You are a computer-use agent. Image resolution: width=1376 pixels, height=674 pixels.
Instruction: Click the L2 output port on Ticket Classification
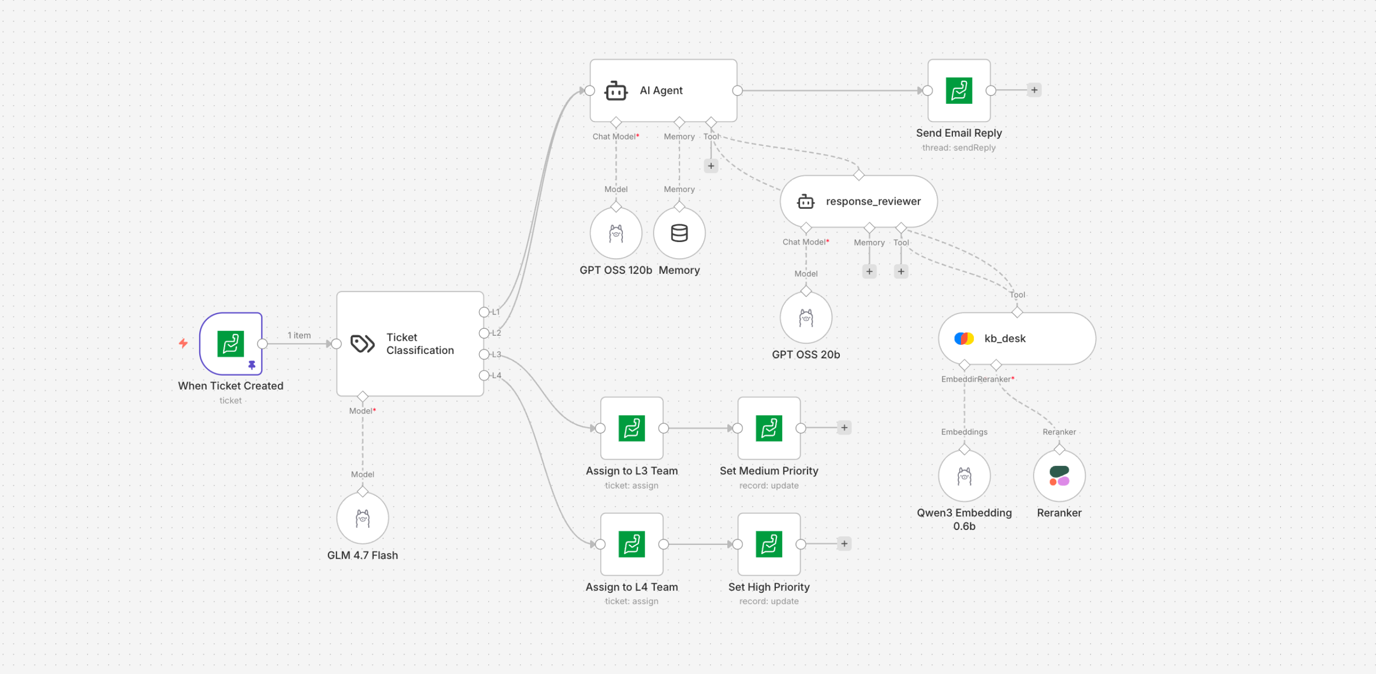(x=484, y=333)
